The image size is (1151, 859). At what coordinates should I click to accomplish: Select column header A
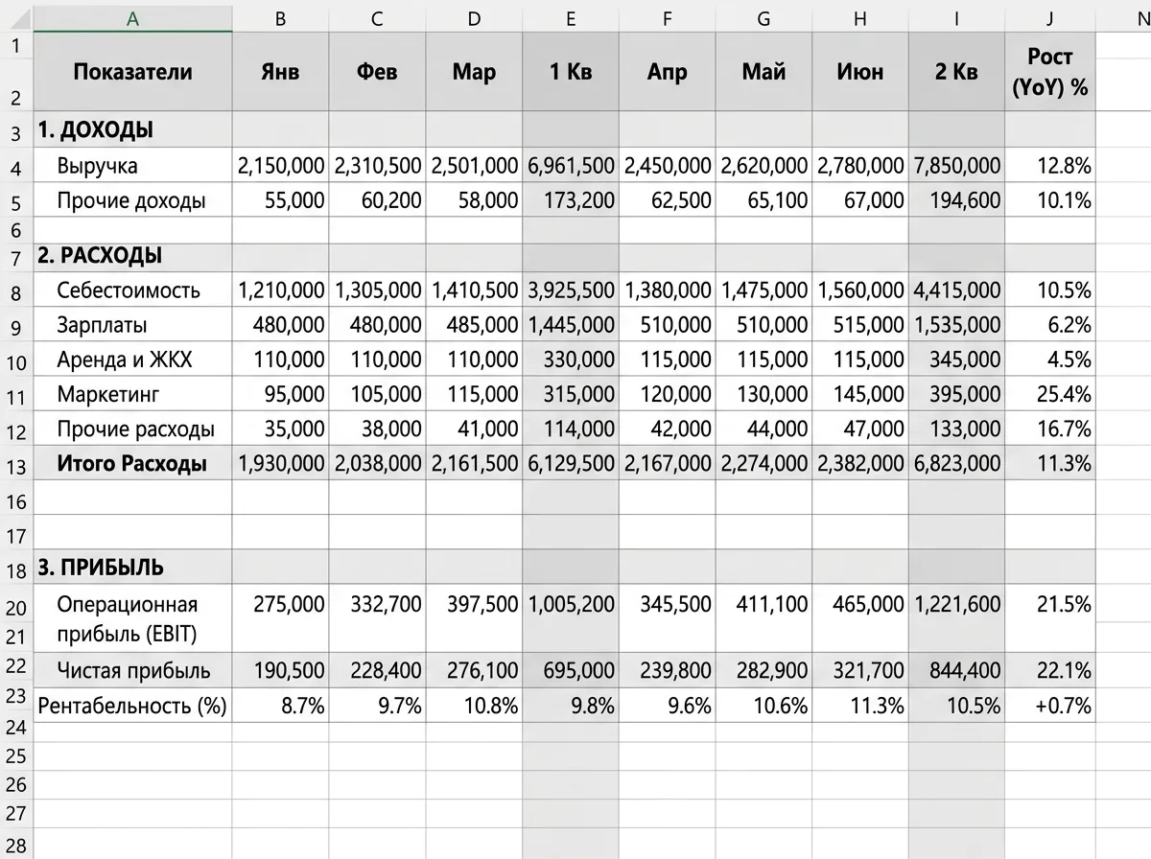[133, 18]
